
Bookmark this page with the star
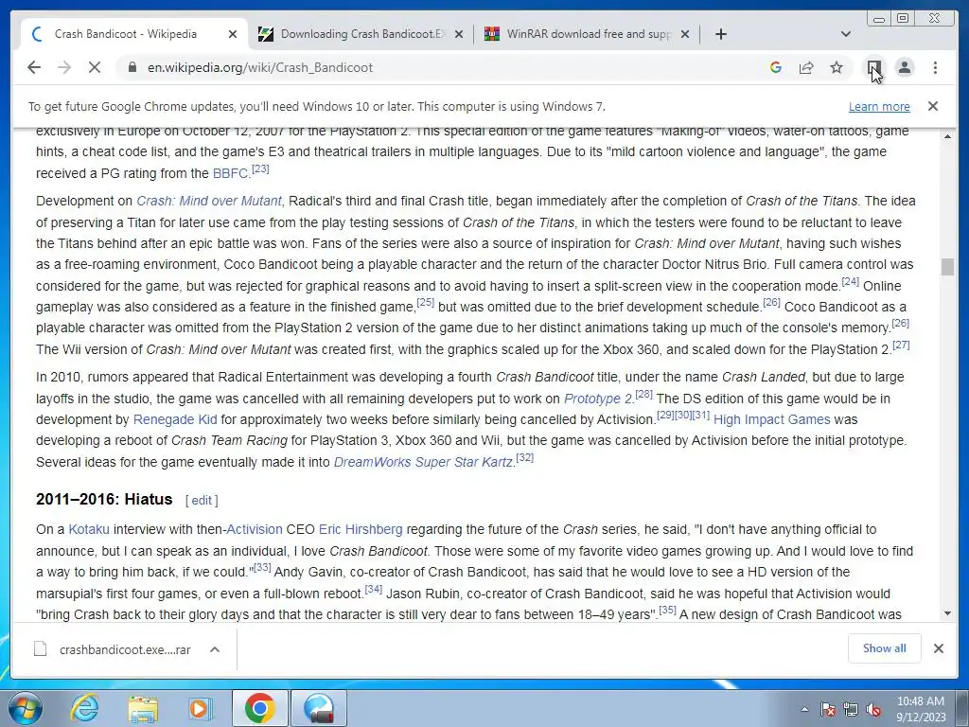837,67
